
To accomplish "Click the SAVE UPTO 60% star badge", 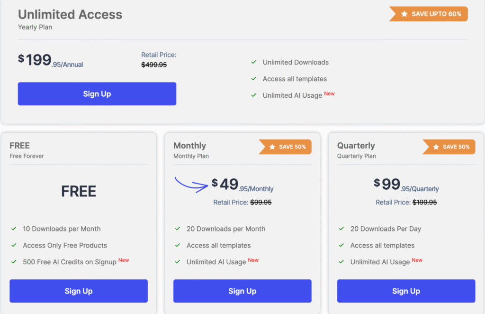I will point(429,14).
